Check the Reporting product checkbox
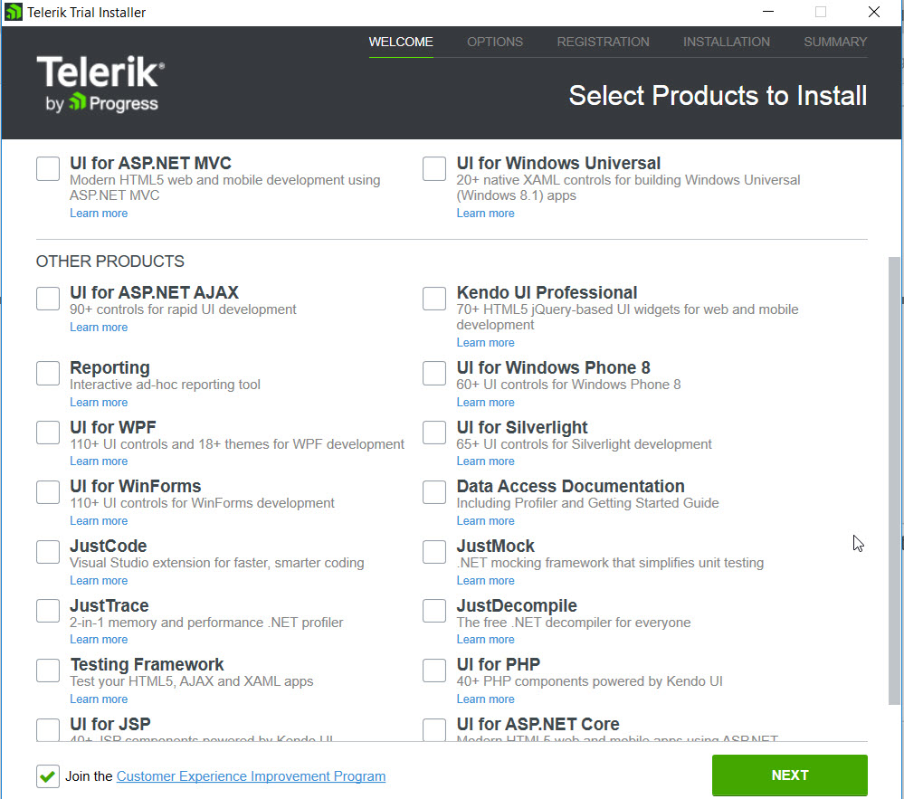 pos(48,373)
